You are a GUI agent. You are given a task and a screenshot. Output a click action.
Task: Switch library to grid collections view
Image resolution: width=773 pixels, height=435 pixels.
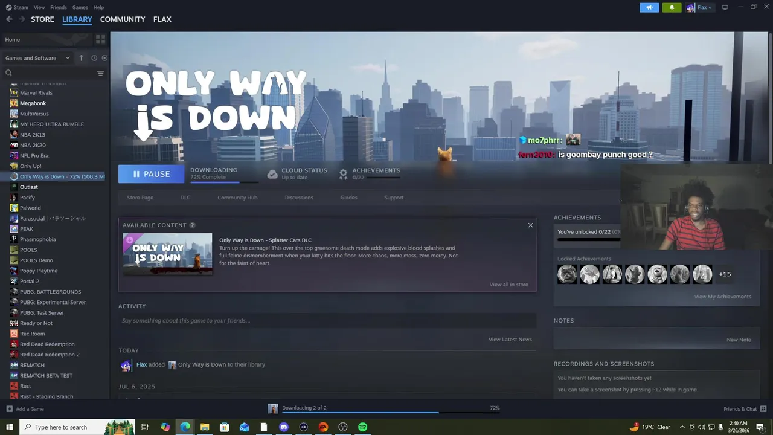tap(100, 39)
